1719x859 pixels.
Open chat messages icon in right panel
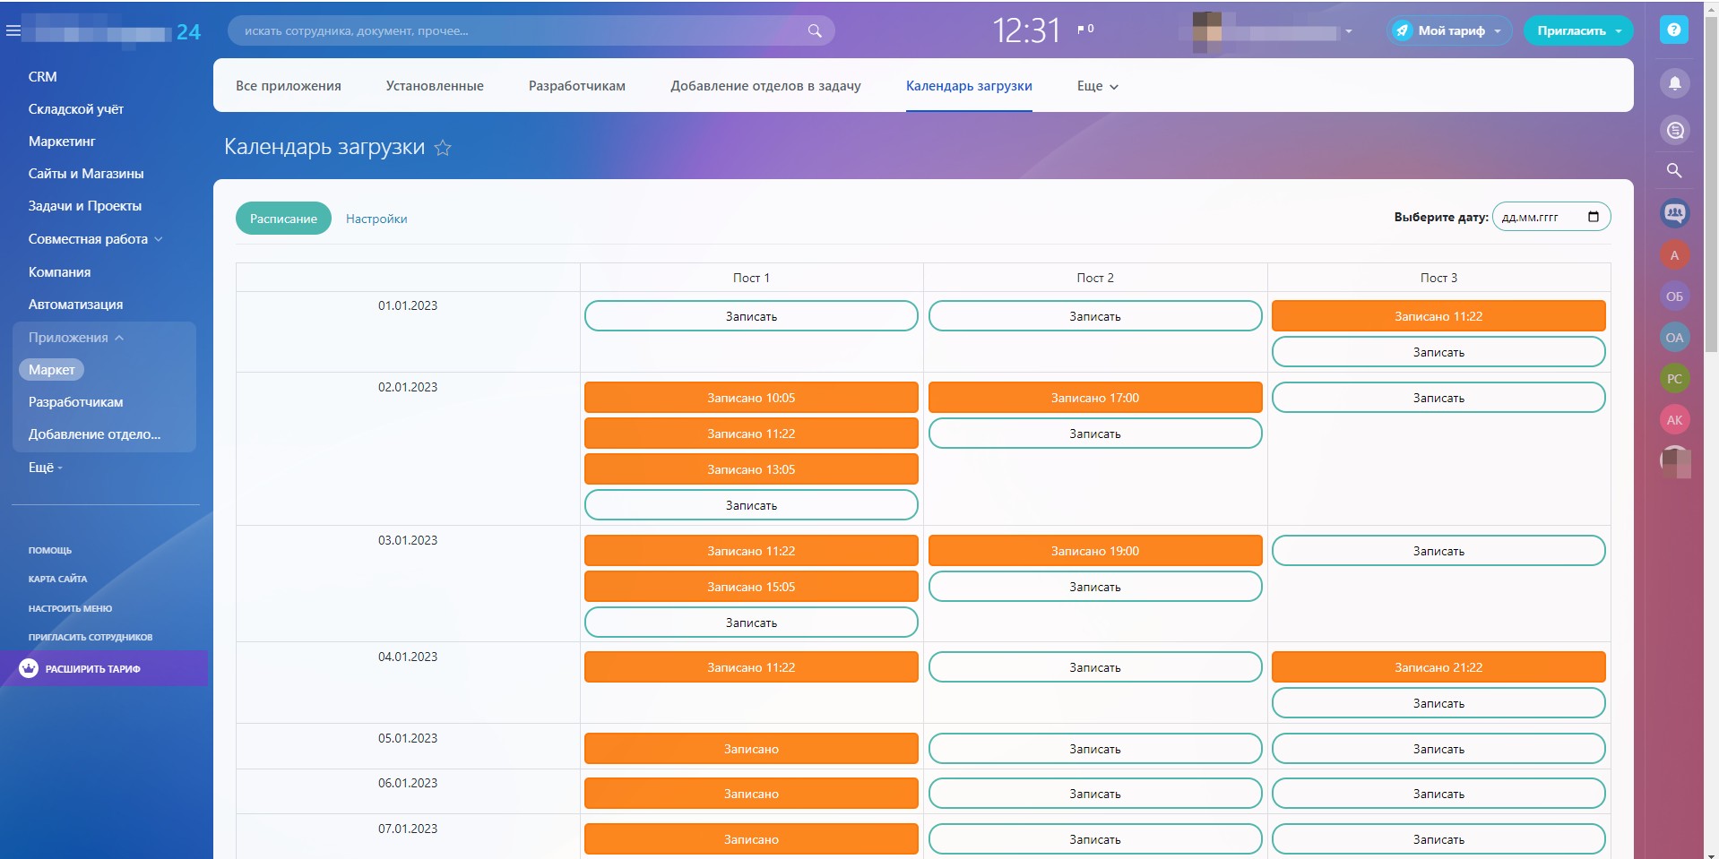[1674, 131]
